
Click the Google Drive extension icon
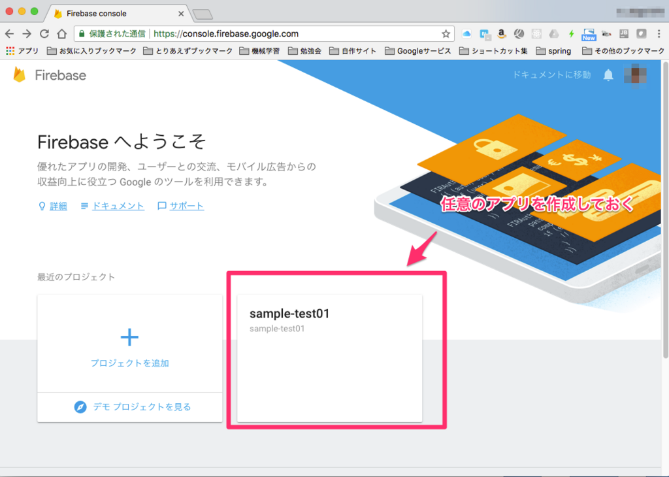tap(553, 33)
